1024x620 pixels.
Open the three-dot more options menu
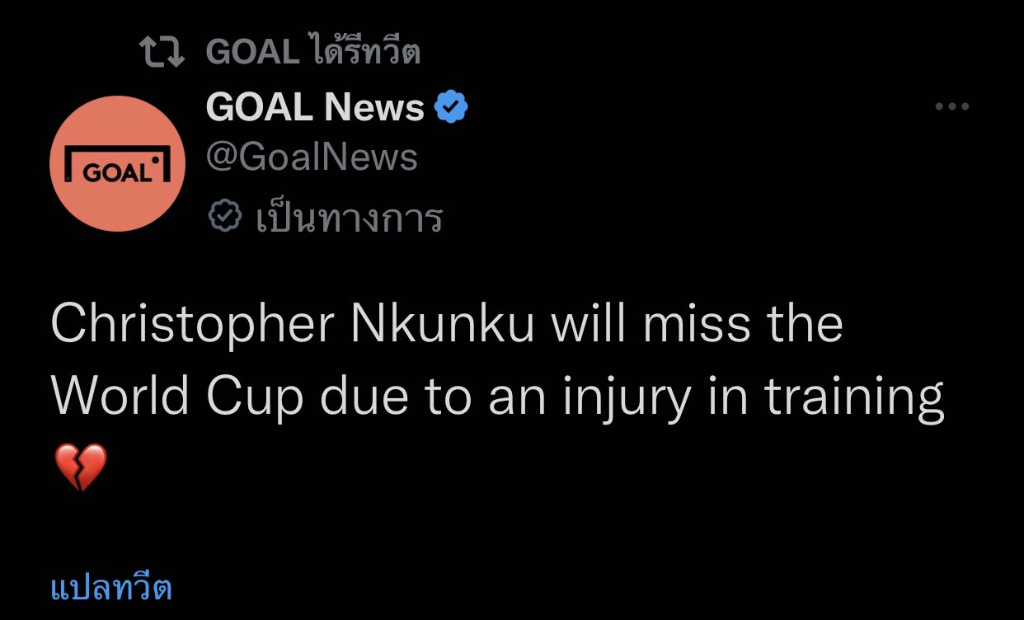click(x=951, y=106)
